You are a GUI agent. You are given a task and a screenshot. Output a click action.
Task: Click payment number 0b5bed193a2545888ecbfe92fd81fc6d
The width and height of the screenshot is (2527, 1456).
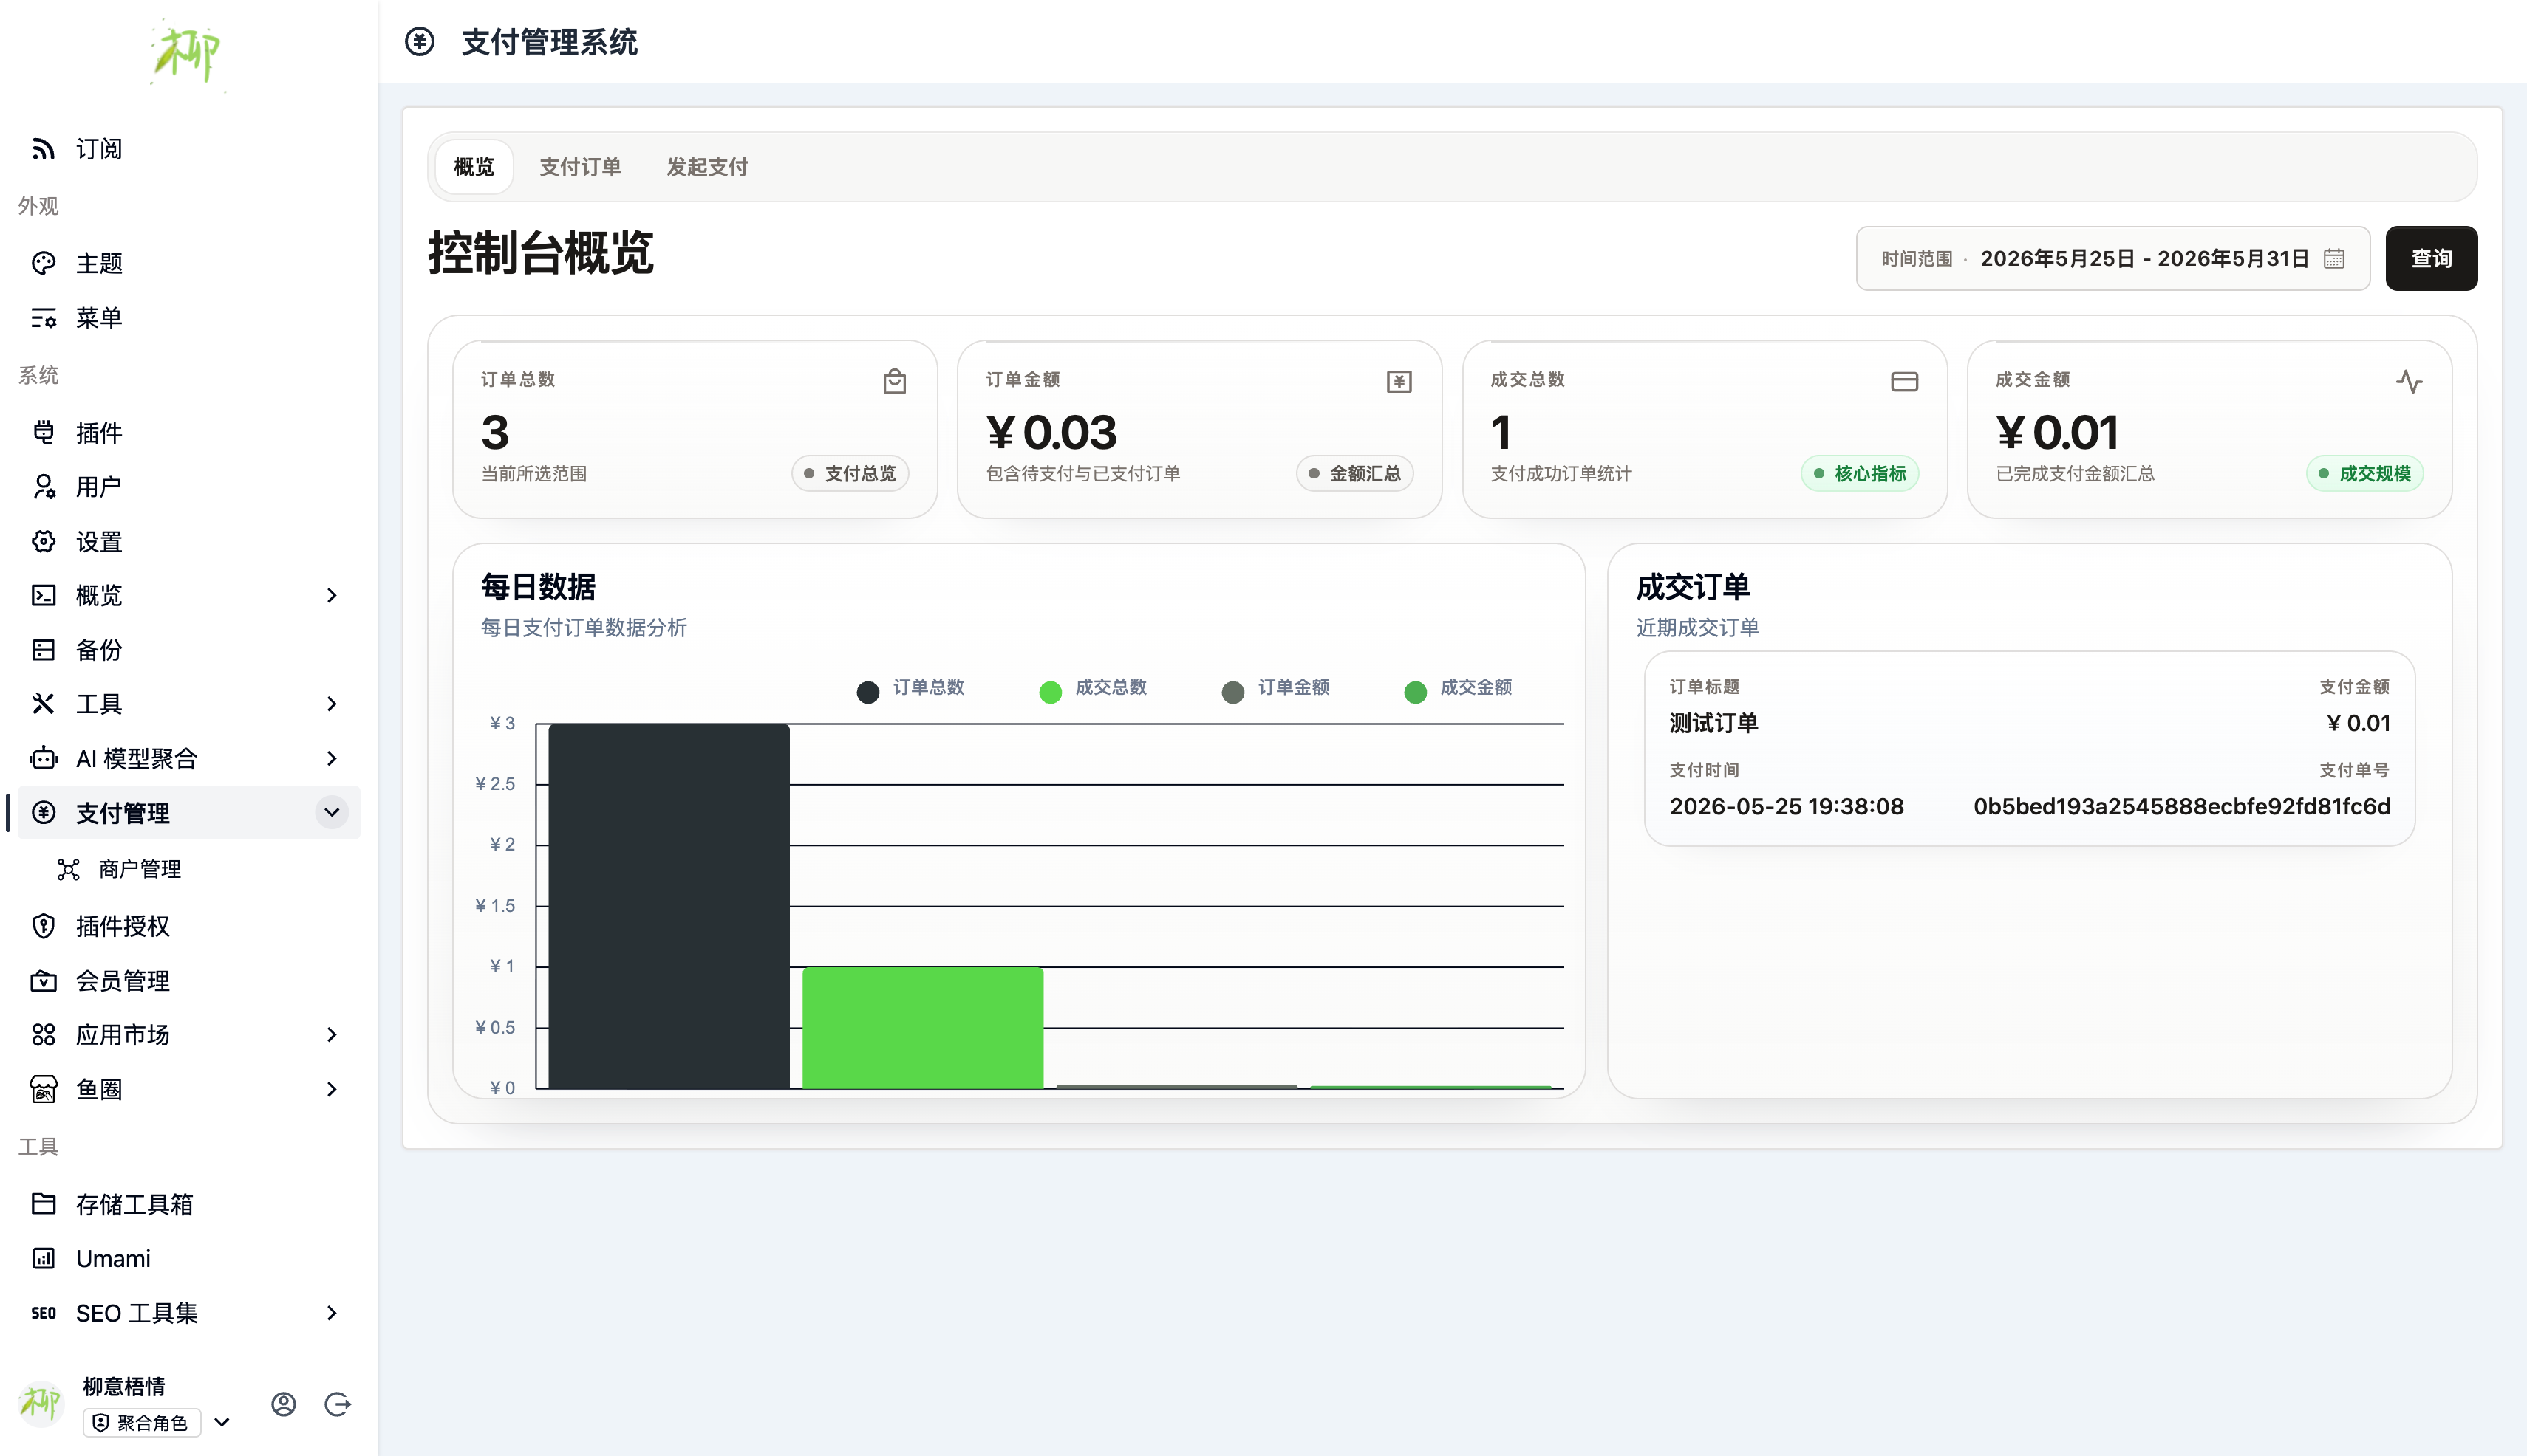(2182, 807)
